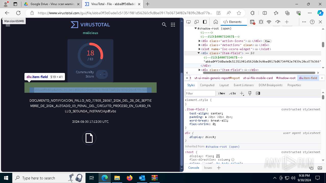326x183 pixels.
Task: Toggle the flex badge on action-icons div
Action: (267, 41)
